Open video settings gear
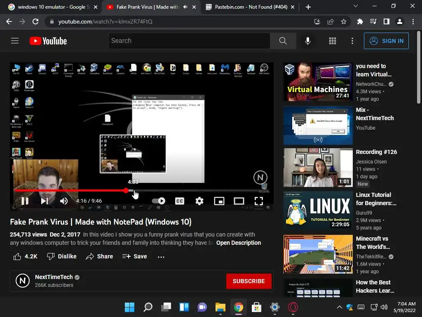The image size is (422, 317). [199, 201]
